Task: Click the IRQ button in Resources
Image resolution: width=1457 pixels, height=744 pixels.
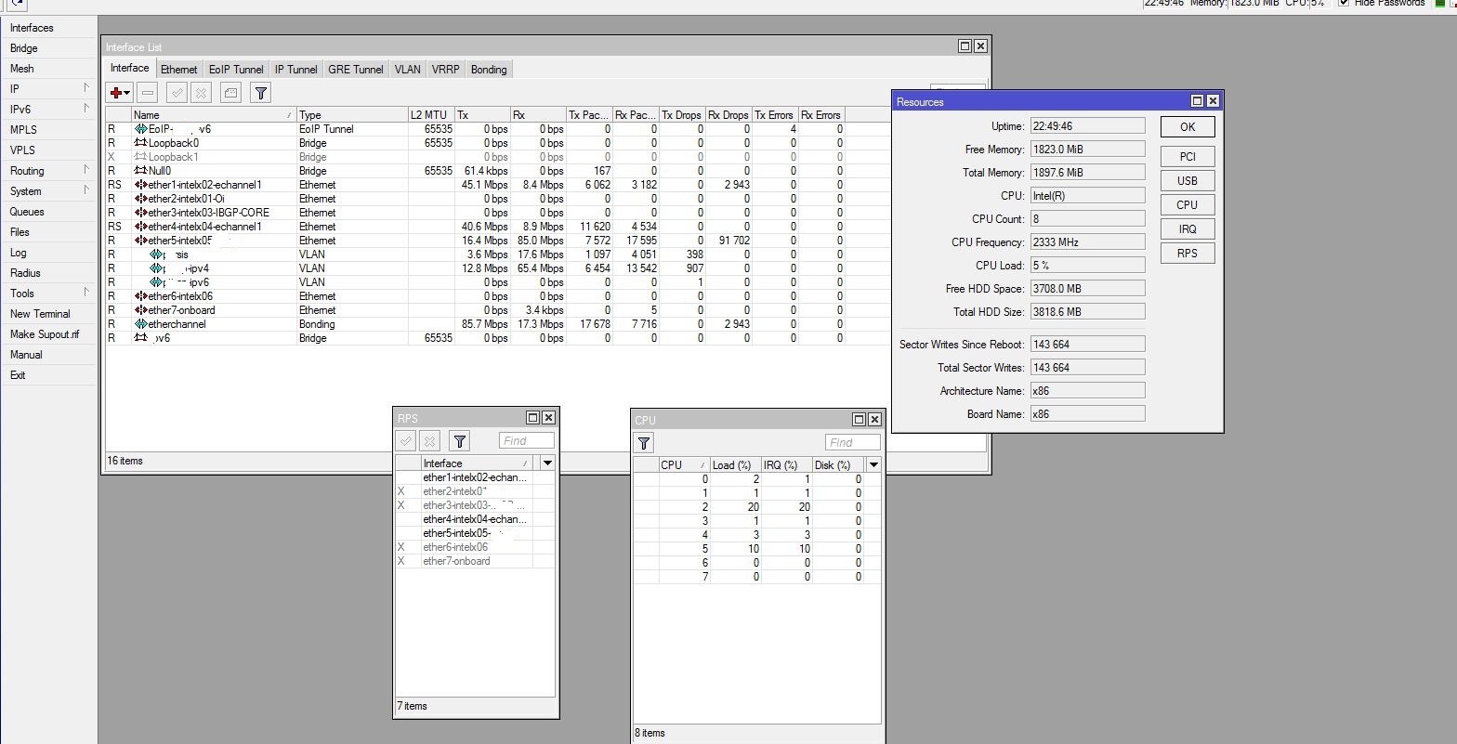Action: (1187, 228)
